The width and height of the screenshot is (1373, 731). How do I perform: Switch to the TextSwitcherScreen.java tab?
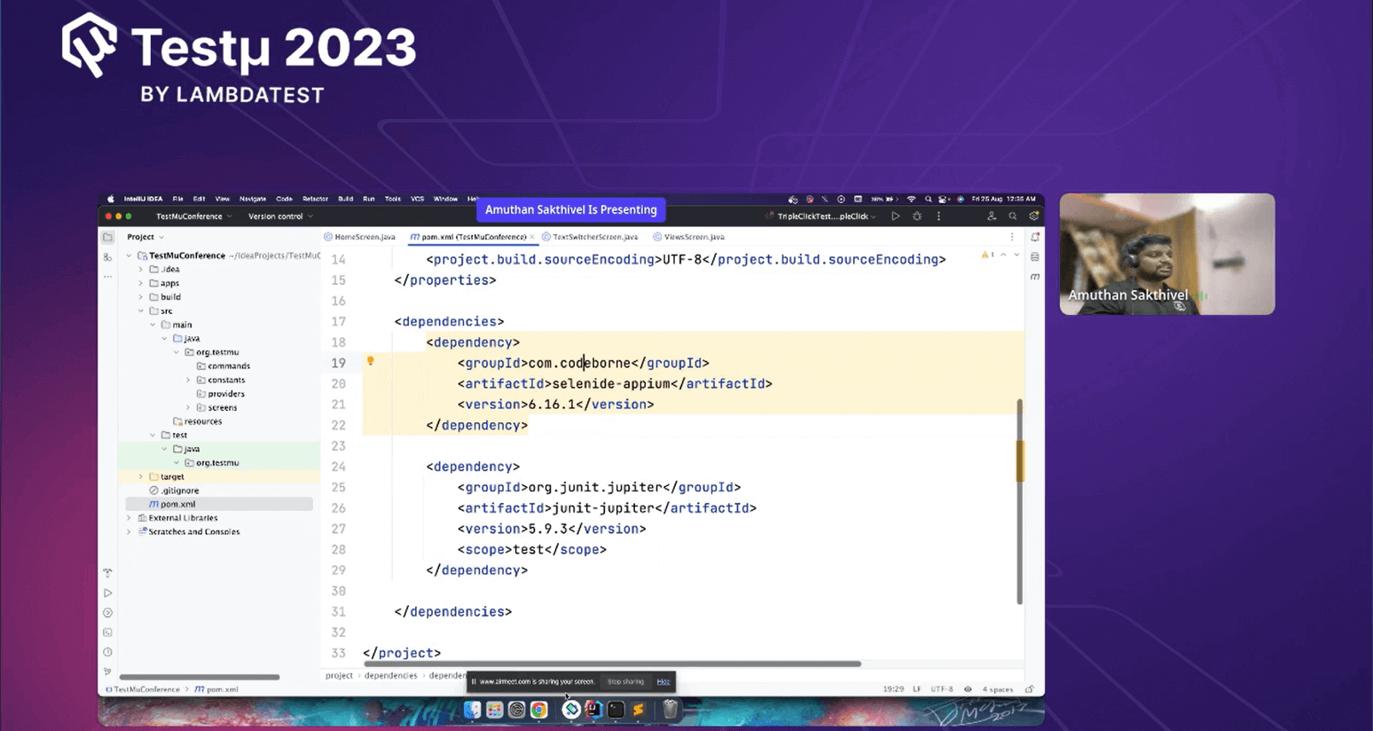(590, 237)
